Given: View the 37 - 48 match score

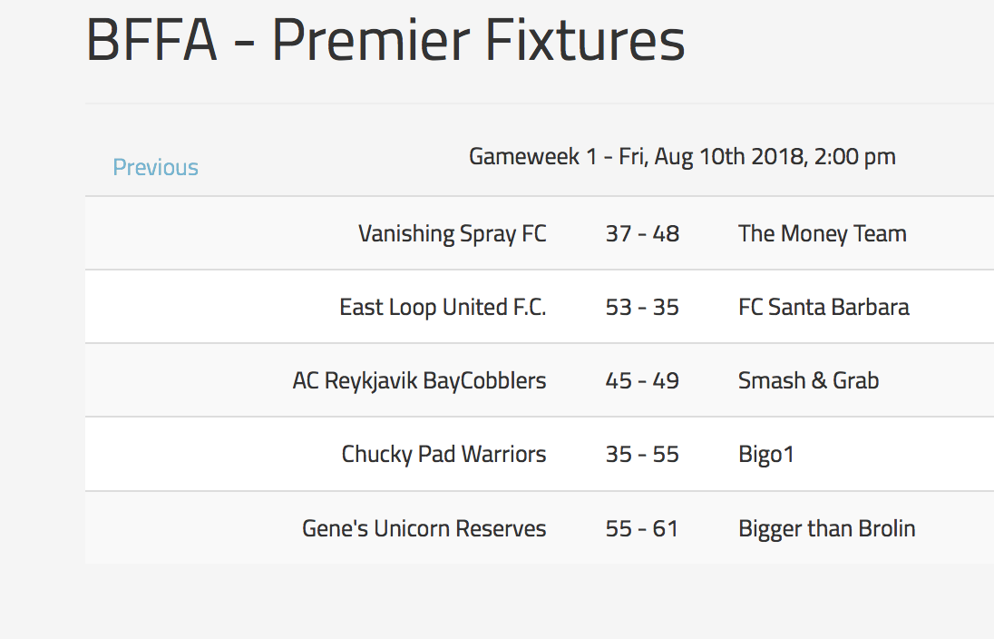Looking at the screenshot, I should coord(642,233).
